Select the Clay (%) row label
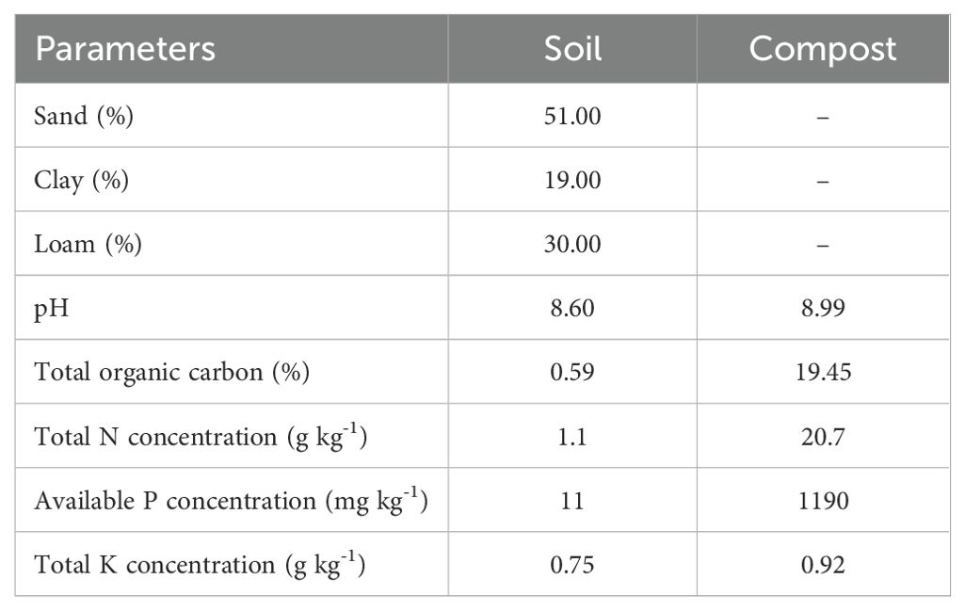The image size is (965, 611). pos(82,180)
